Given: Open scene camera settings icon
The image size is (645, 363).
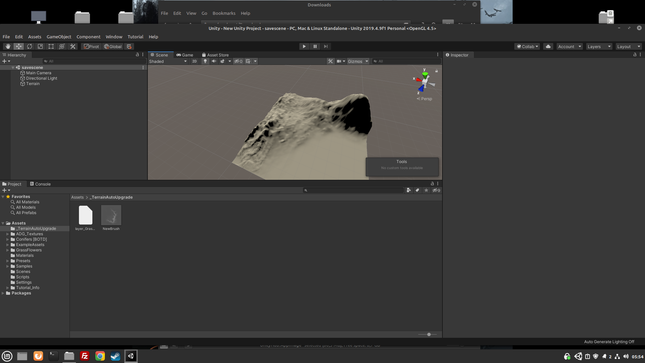Looking at the screenshot, I should pos(339,61).
